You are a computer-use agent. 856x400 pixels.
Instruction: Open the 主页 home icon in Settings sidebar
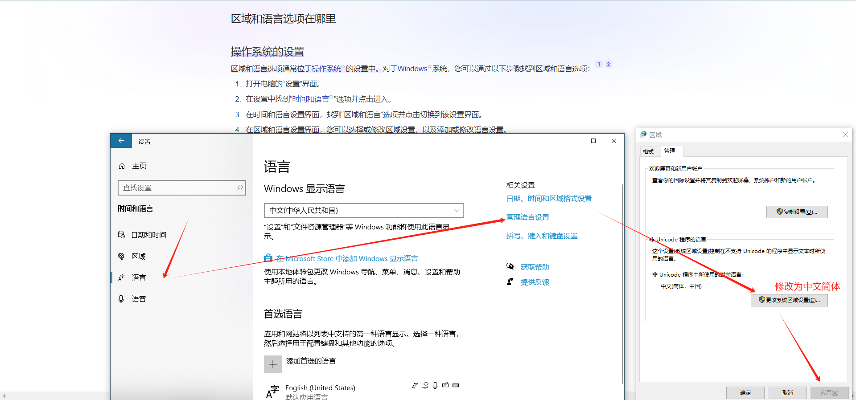[x=122, y=166]
